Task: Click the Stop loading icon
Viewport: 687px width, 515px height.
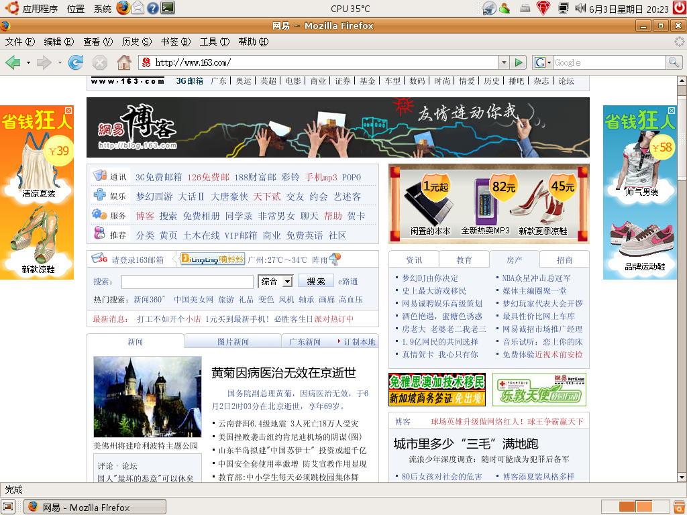Action: (100, 62)
